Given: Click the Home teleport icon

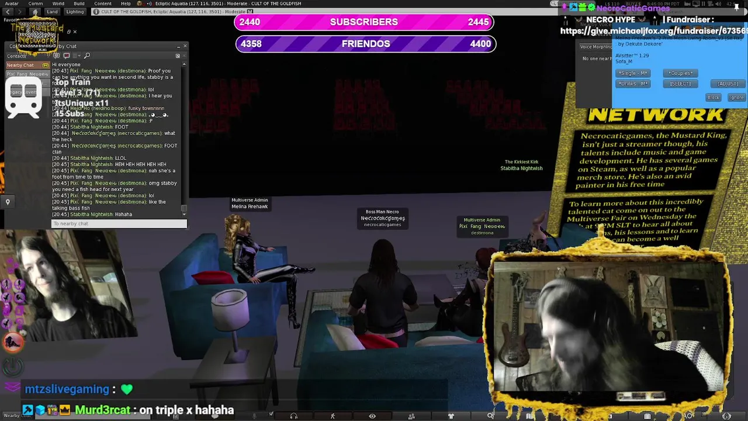Looking at the screenshot, I should [x=34, y=12].
